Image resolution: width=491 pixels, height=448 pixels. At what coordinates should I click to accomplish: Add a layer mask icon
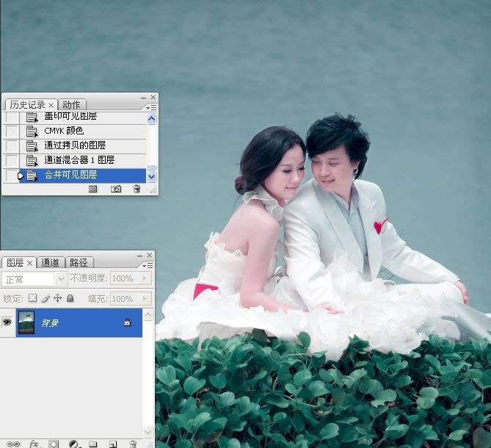(54, 444)
